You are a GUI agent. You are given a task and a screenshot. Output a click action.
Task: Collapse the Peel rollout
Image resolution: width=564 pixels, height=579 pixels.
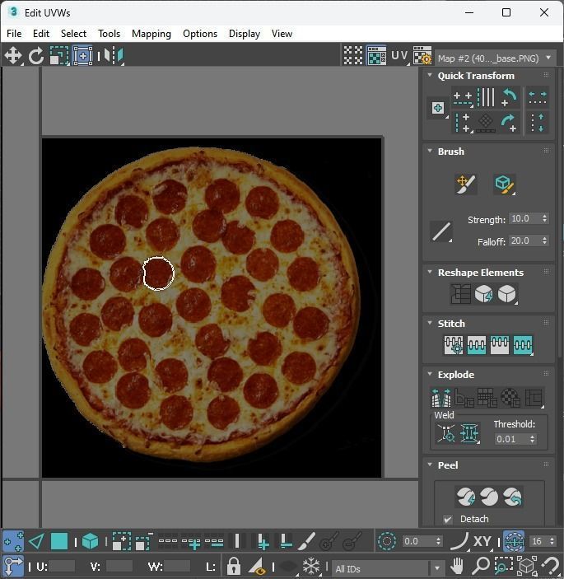coord(430,465)
